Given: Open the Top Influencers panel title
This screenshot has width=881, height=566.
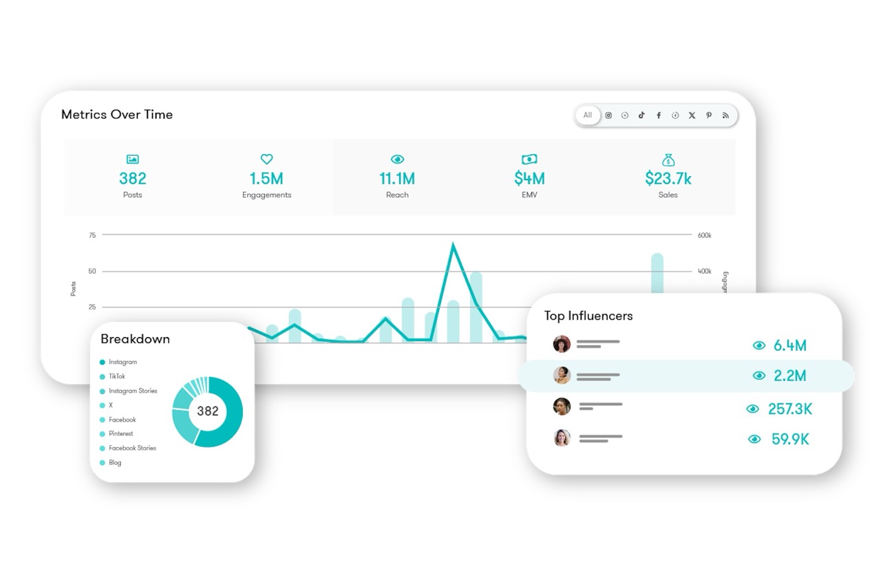Looking at the screenshot, I should (588, 316).
